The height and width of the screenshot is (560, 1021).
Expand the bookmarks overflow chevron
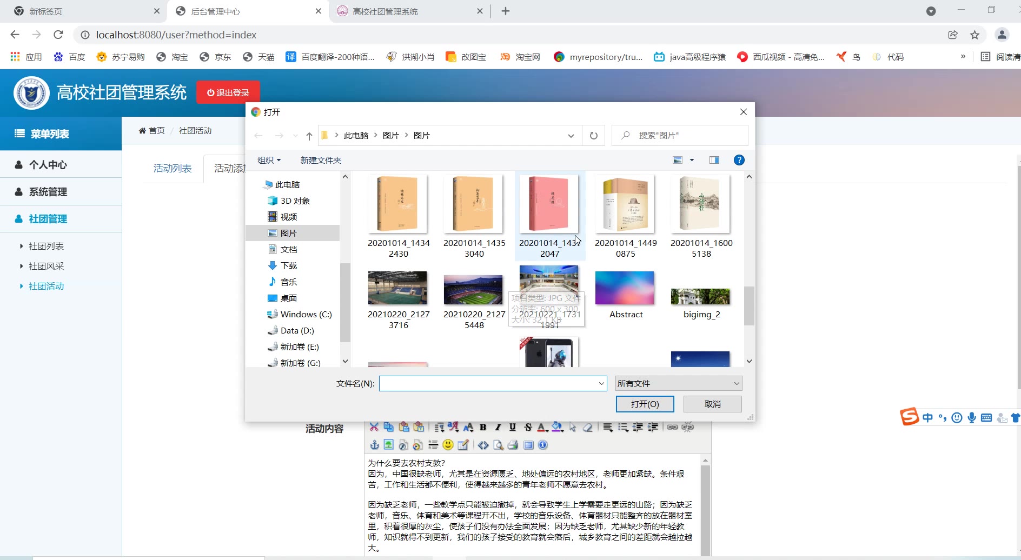coord(963,56)
